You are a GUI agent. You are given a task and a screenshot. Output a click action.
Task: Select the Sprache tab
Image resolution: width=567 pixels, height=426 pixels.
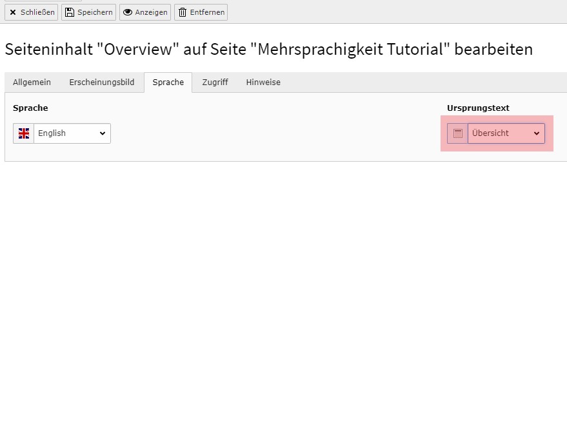tap(168, 82)
